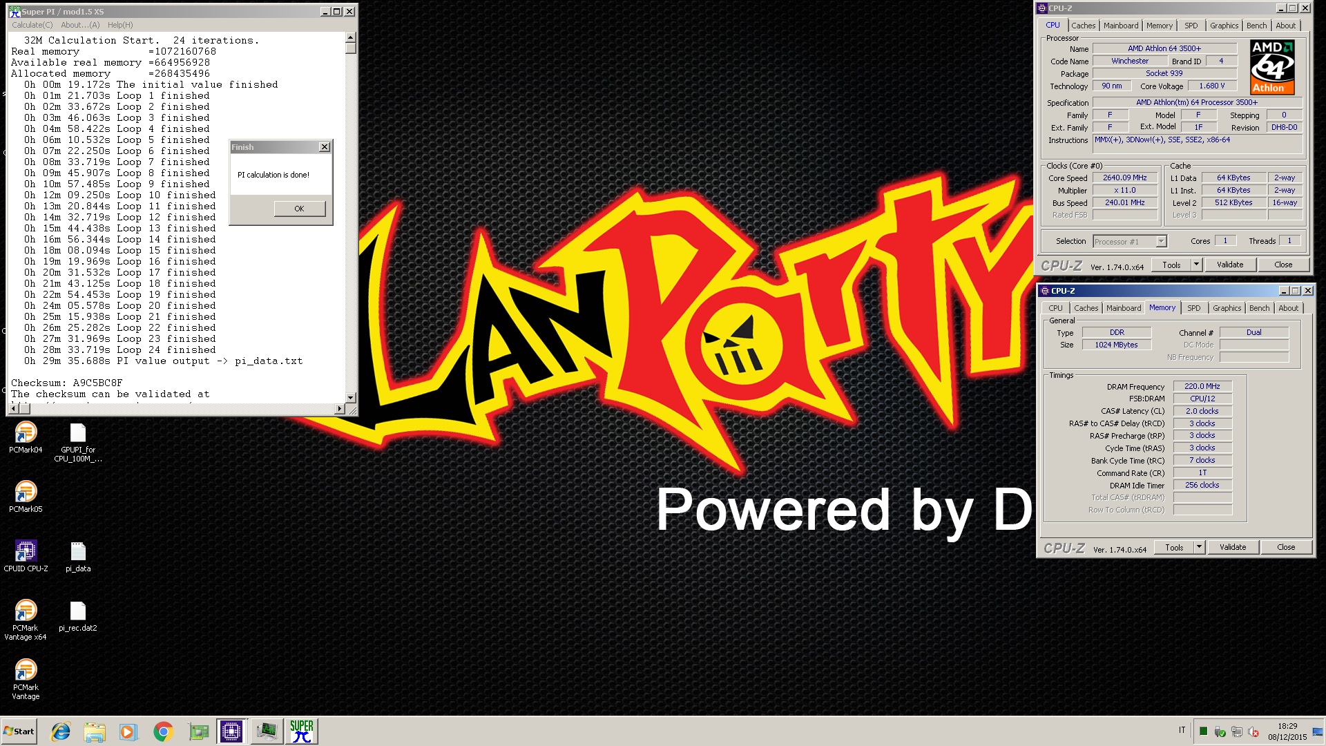Open the pi_rec.dat2 file icon
The width and height of the screenshot is (1326, 746).
point(78,616)
